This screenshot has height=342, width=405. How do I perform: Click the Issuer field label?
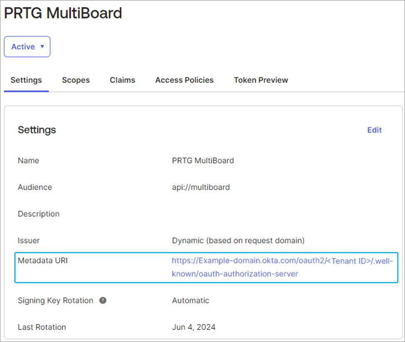(x=29, y=240)
